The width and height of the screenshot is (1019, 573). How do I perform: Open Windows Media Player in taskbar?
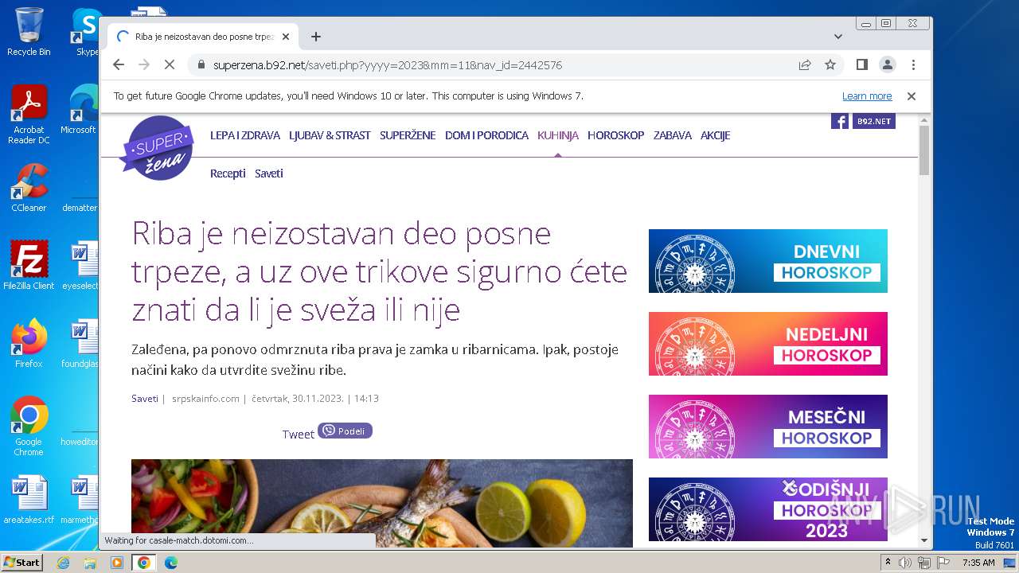coord(117,562)
